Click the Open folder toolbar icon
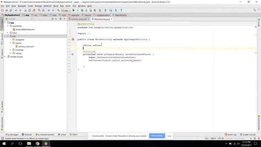261x147 pixels. 2,10
